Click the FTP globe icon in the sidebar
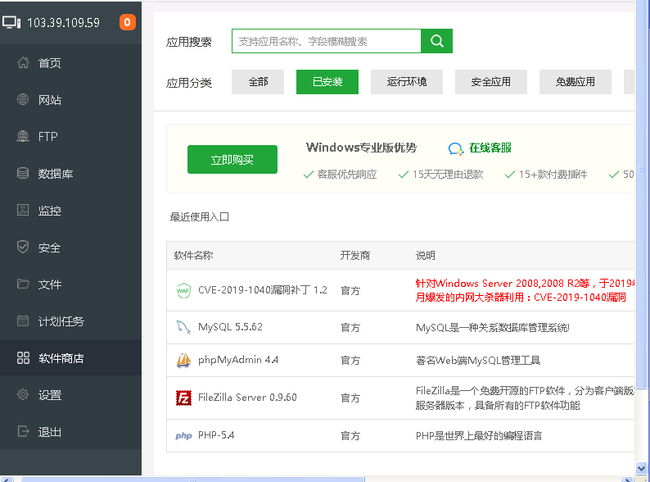Screen dimensions: 650x482 pyautogui.click(x=23, y=136)
